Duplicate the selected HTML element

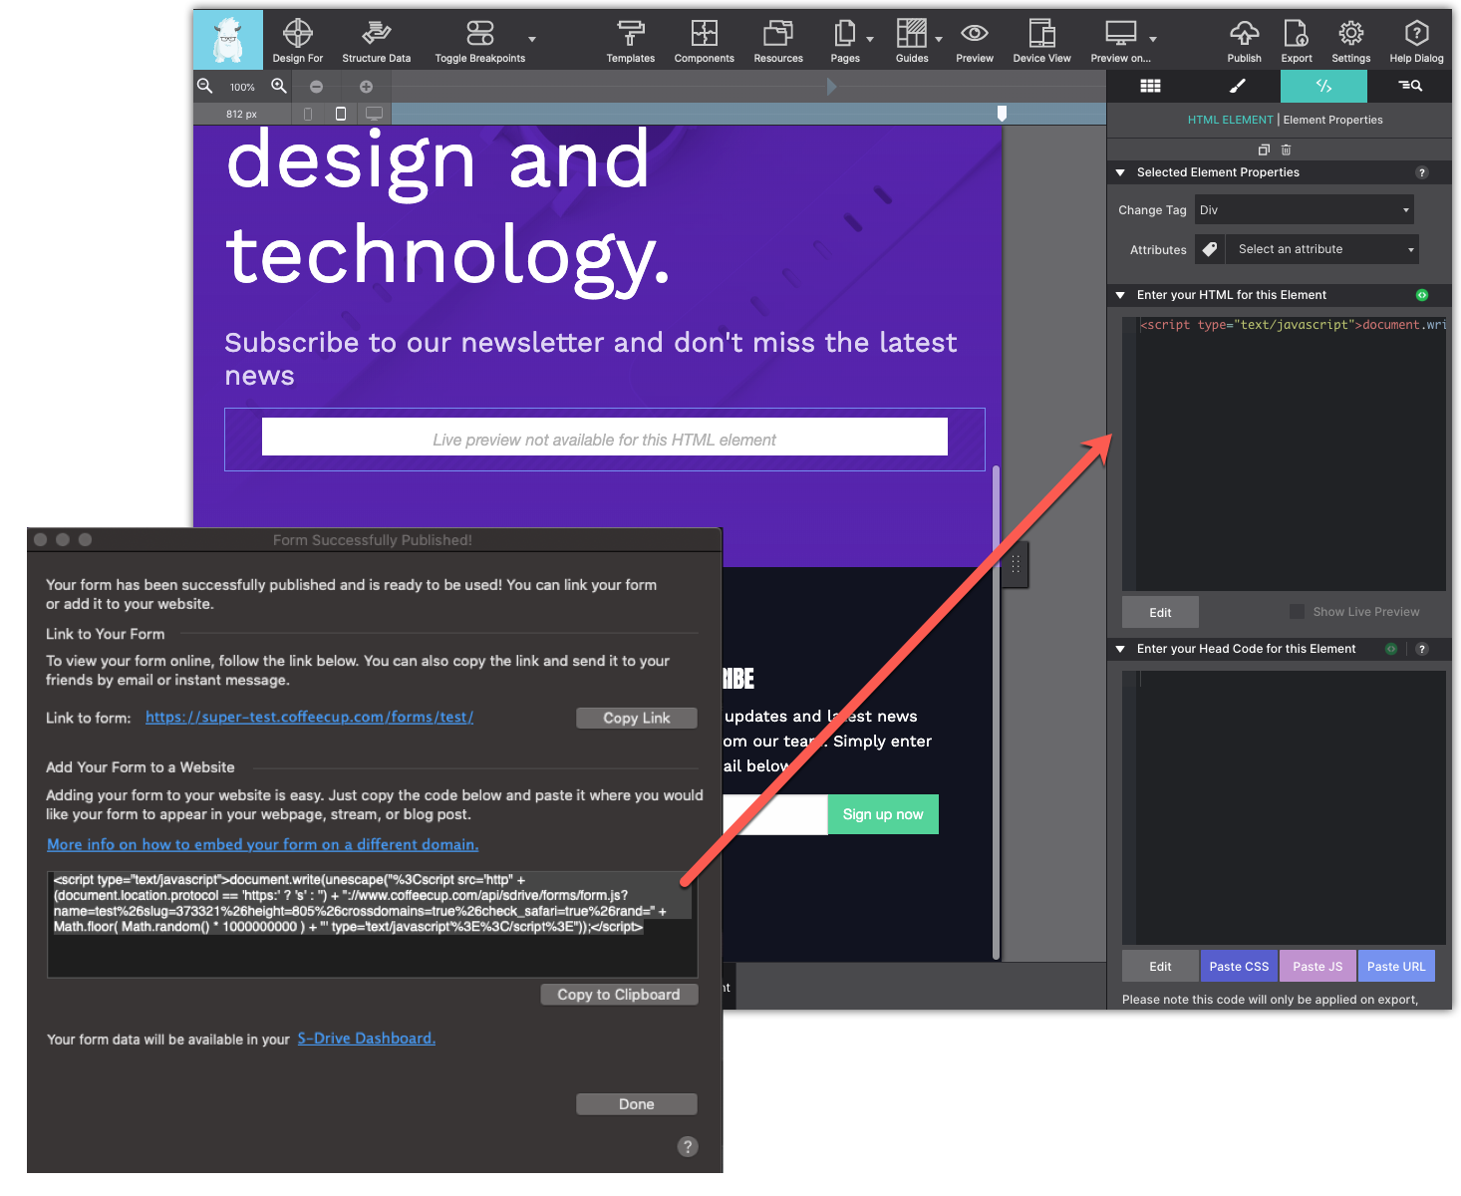(x=1263, y=149)
